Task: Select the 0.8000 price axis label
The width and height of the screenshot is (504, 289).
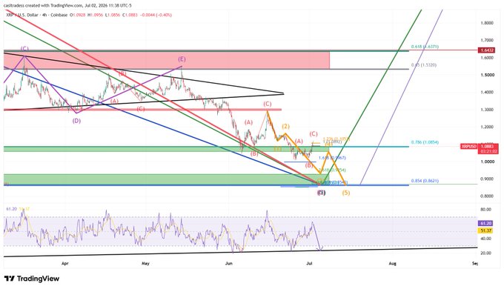Action: pos(487,196)
